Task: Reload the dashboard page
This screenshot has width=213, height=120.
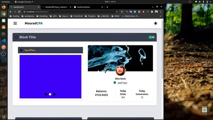Action: 19,12
